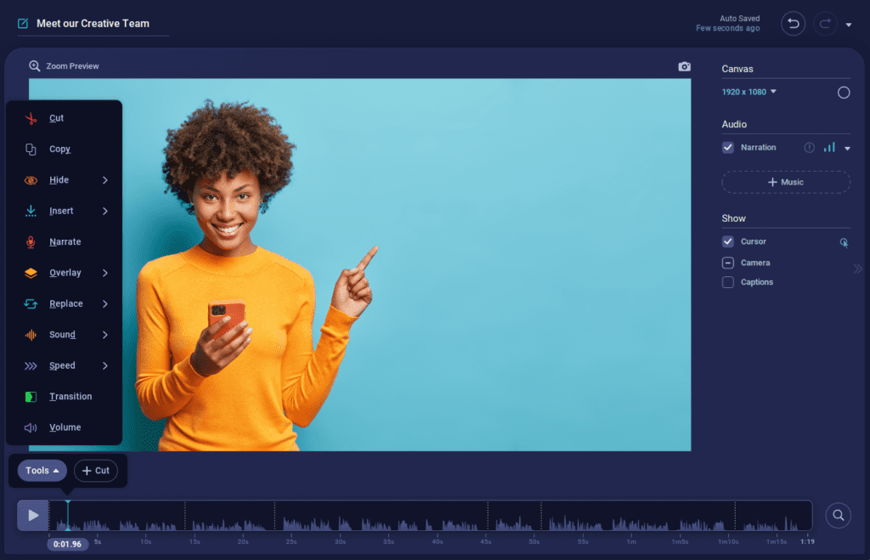870x560 pixels.
Task: Collapse the Tools menu
Action: click(x=41, y=470)
